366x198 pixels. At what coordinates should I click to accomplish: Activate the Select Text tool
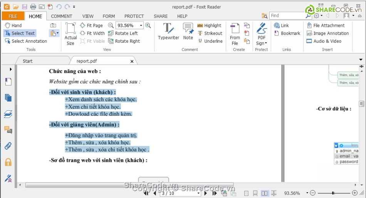click(20, 33)
